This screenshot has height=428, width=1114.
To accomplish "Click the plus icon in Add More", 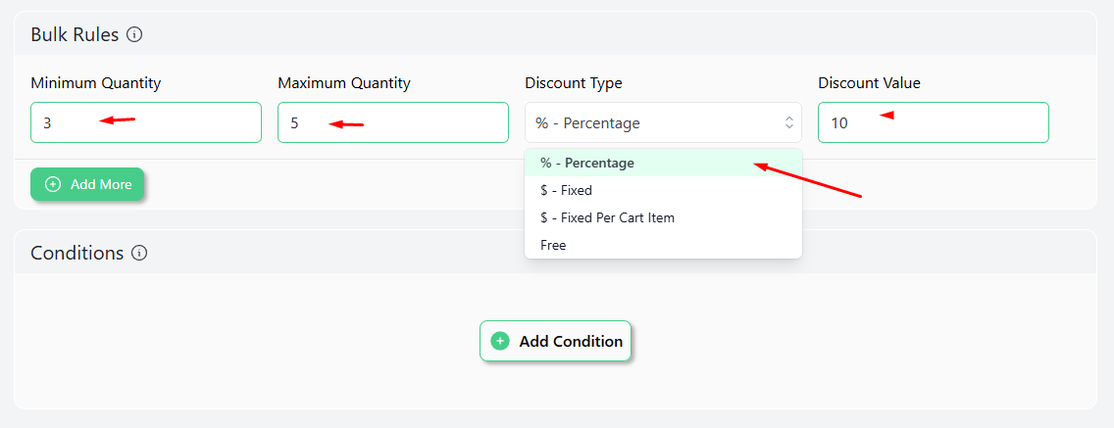I will point(53,184).
